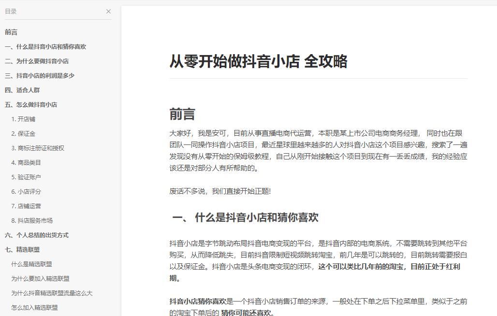497x316 pixels.
Task: Jump to 六、个人总结的出货方式
Action: point(37,235)
